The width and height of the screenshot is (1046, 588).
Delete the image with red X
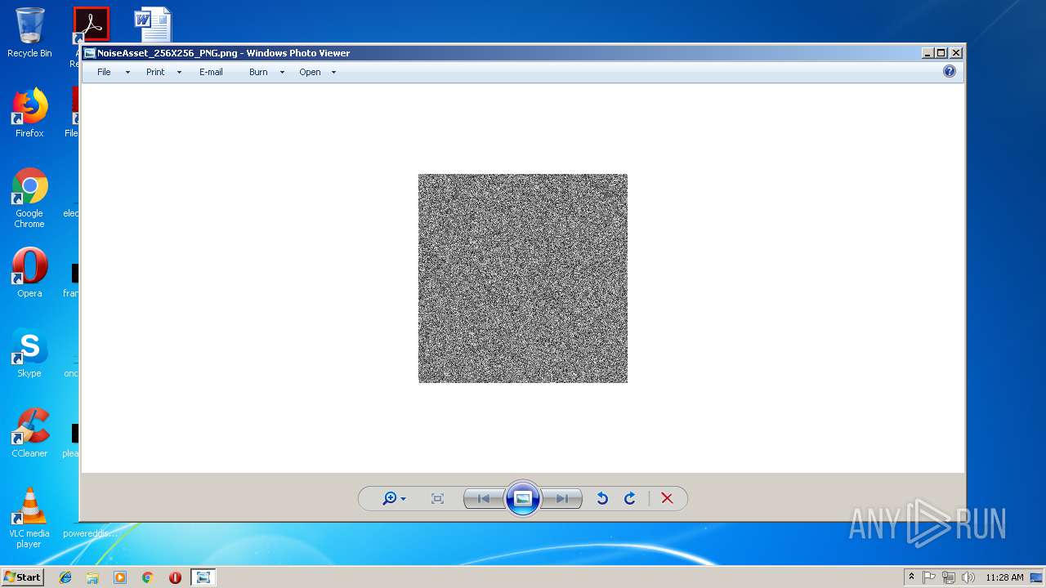[667, 498]
